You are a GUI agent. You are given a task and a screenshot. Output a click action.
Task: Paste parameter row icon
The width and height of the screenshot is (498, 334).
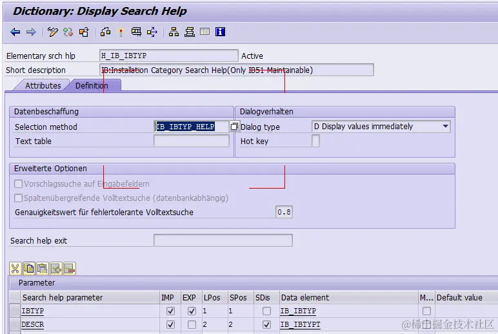(42, 269)
